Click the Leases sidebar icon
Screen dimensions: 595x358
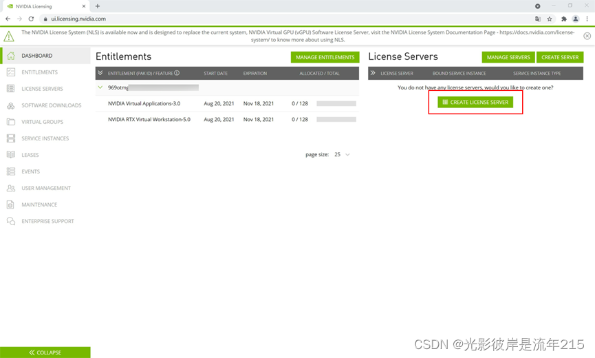[x=10, y=155]
